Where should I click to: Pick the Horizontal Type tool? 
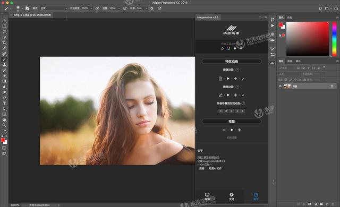click(4, 103)
